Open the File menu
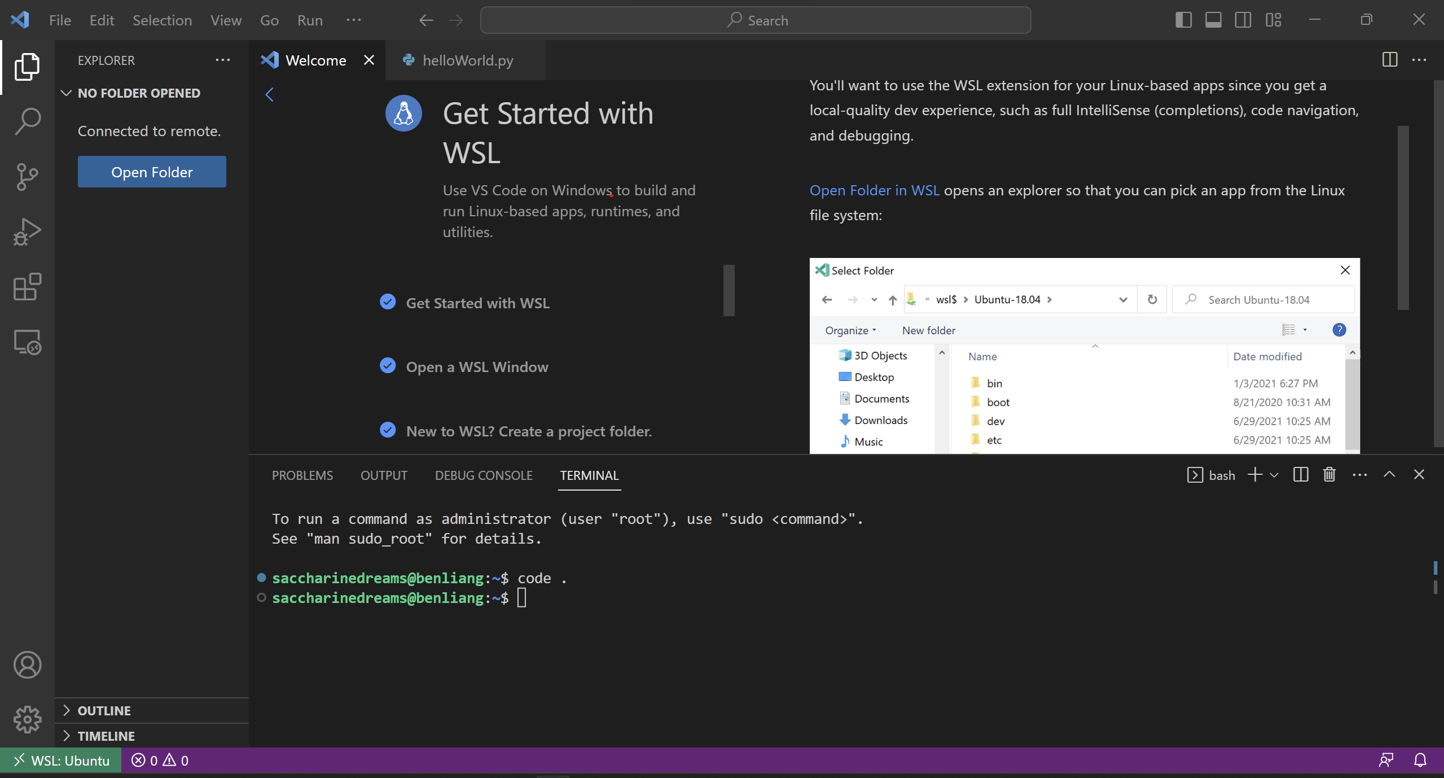Viewport: 1444px width, 778px height. 60,20
